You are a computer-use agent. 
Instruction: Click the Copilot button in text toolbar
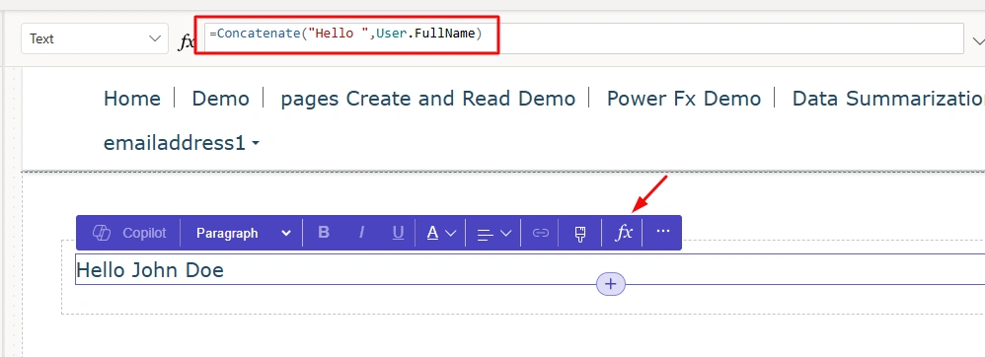(x=129, y=233)
